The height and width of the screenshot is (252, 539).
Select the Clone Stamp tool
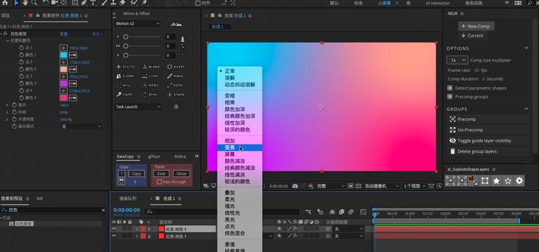(x=113, y=3)
